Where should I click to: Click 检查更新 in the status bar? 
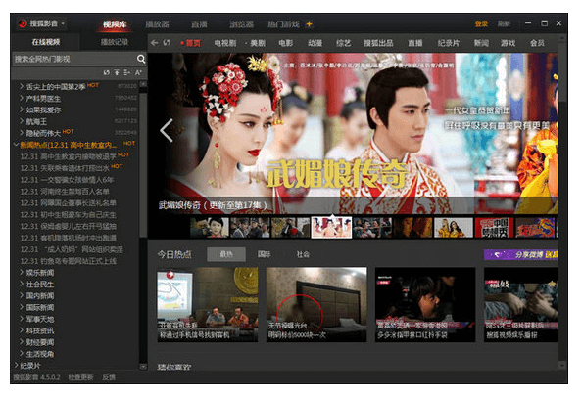click(x=80, y=377)
